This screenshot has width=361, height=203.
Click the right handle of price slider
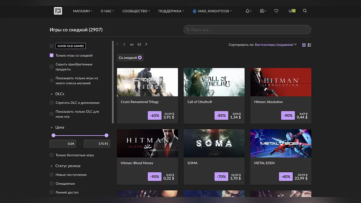(x=106, y=135)
